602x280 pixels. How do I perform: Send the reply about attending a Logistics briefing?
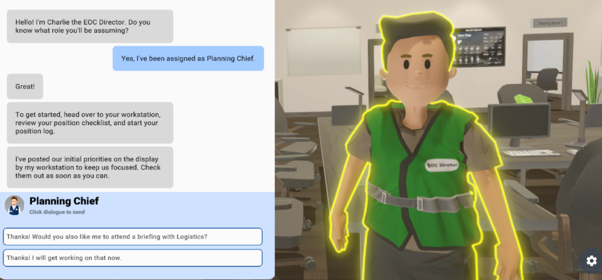[132, 237]
